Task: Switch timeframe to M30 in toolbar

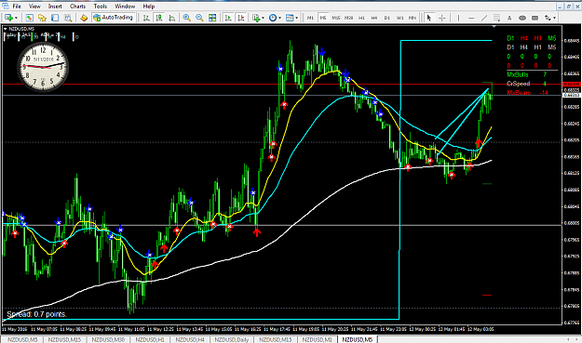Action: [348, 18]
